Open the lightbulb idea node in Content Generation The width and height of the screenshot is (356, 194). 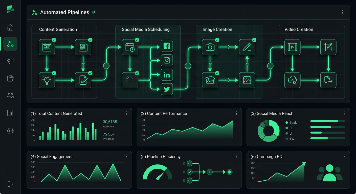click(47, 80)
